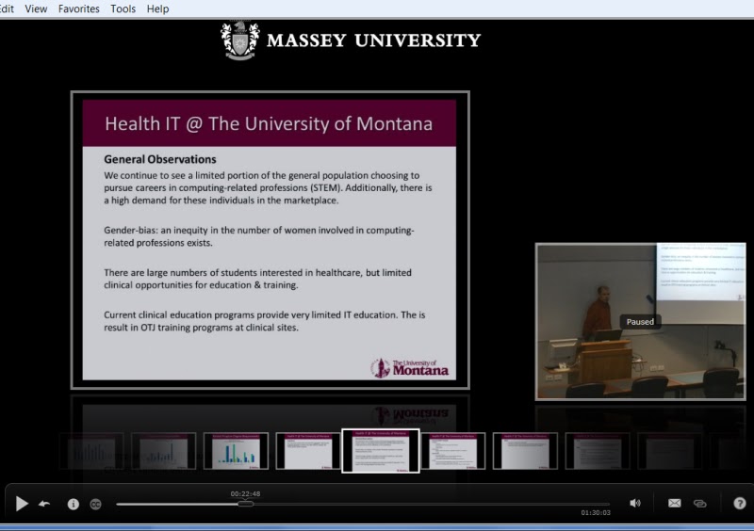754x531 pixels.
Task: Open the Edit menu
Action: pos(7,8)
